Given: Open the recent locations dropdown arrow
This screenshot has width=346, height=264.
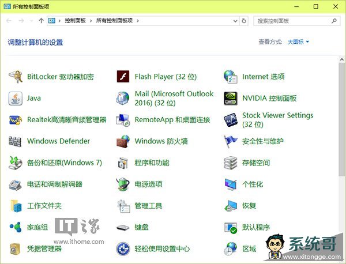Looking at the screenshot, I should click(x=31, y=21).
